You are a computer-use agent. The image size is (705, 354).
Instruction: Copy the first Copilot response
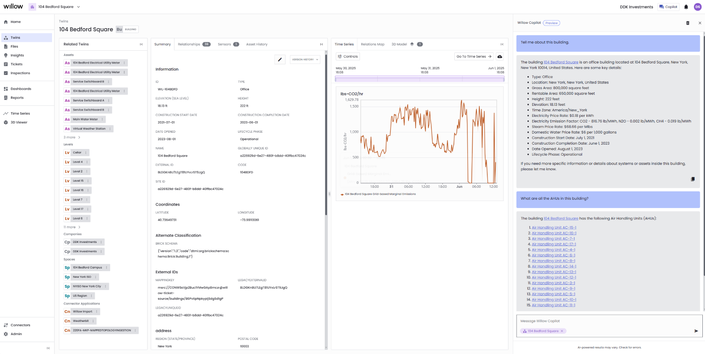pyautogui.click(x=693, y=179)
